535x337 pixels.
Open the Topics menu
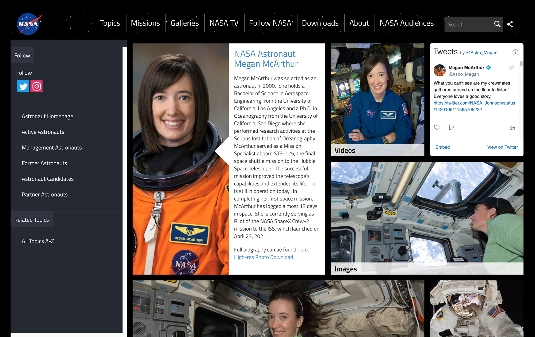coord(110,23)
